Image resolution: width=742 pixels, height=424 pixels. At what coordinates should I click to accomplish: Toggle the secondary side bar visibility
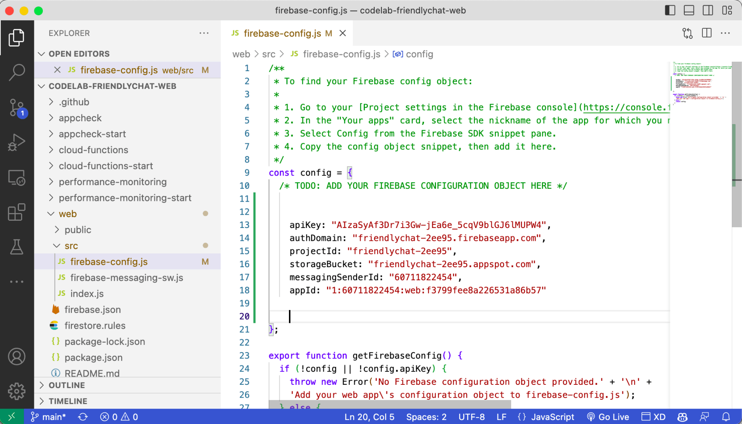pos(708,11)
